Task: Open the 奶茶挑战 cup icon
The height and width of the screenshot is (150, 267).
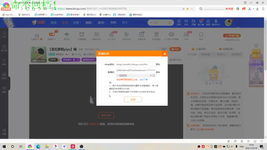Action: [x=156, y=35]
